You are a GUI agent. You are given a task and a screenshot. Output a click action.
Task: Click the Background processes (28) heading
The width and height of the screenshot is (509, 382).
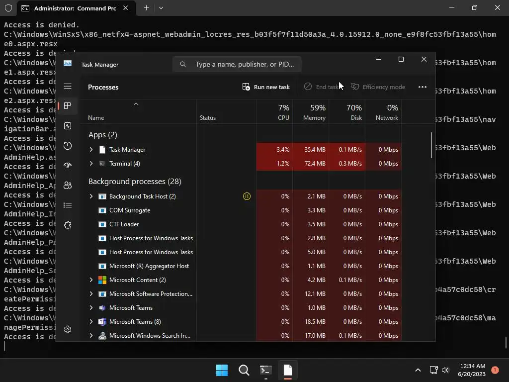click(135, 181)
